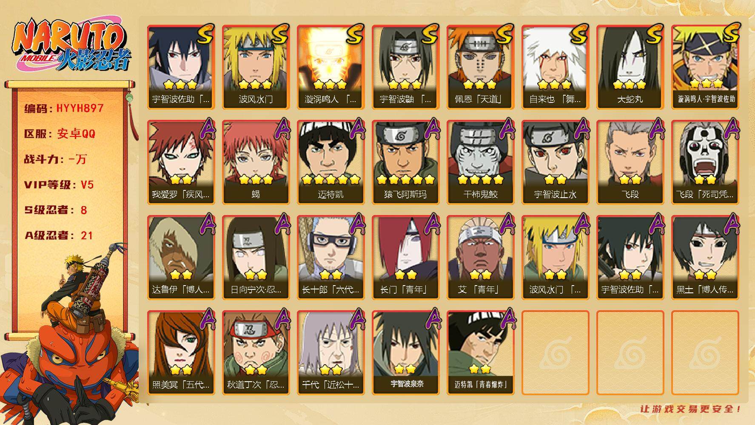Click the first empty ninja slot
Viewport: 755px width, 425px height.
[555, 353]
